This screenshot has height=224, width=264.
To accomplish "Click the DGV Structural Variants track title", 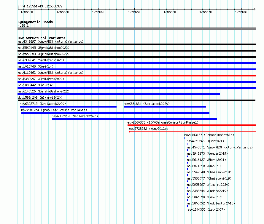I will pyautogui.click(x=42, y=38).
